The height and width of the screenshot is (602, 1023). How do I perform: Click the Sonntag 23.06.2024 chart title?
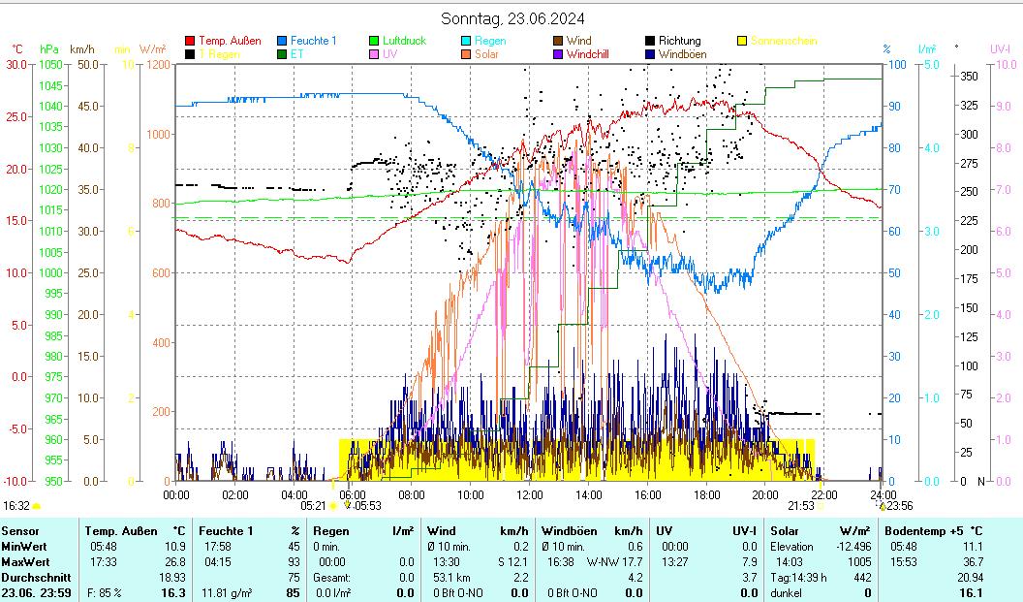pos(511,18)
